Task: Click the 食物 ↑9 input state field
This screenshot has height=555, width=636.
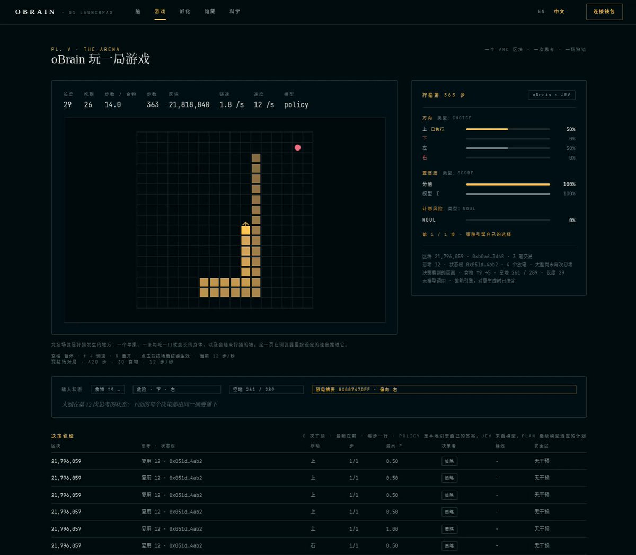Action: 108,390
